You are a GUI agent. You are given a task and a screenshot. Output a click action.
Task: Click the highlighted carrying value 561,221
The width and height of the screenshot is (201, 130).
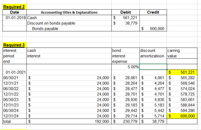(x=182, y=72)
